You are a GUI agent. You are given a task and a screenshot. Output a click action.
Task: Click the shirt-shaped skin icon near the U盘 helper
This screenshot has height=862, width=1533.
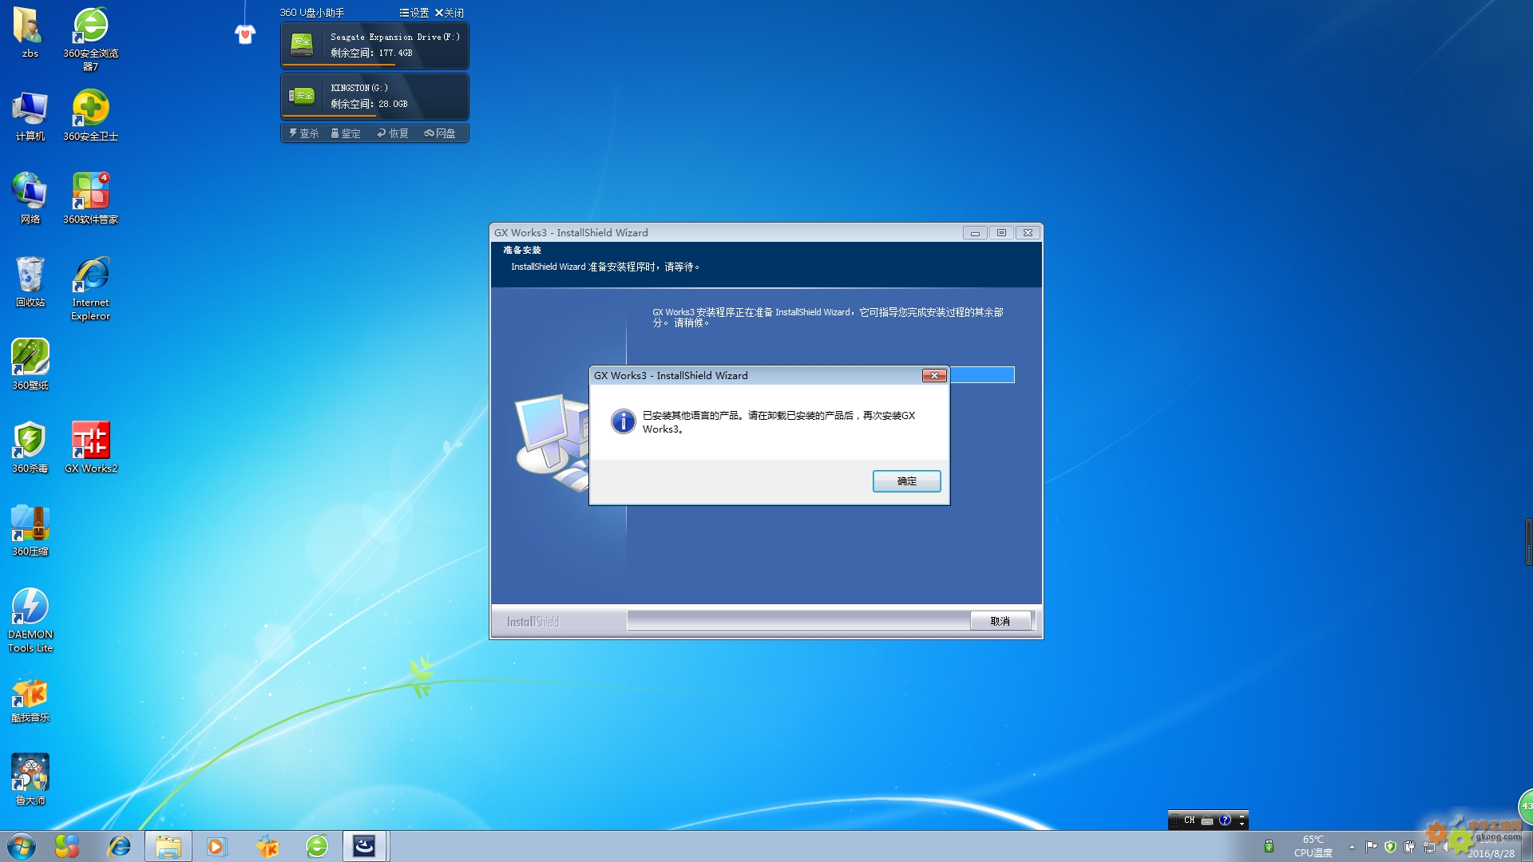[x=245, y=34]
